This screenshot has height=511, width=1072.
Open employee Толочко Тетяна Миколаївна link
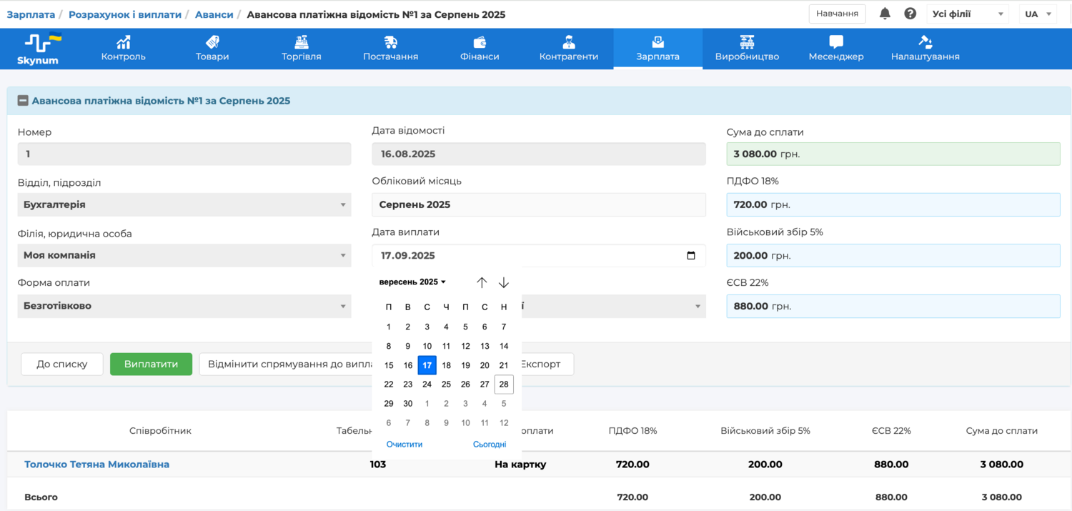97,465
